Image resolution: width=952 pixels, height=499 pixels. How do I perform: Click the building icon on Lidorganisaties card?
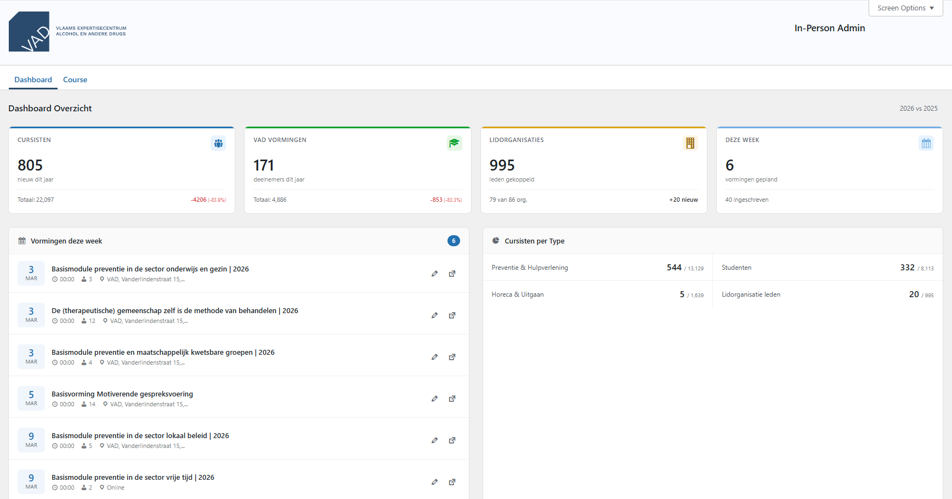tap(690, 143)
